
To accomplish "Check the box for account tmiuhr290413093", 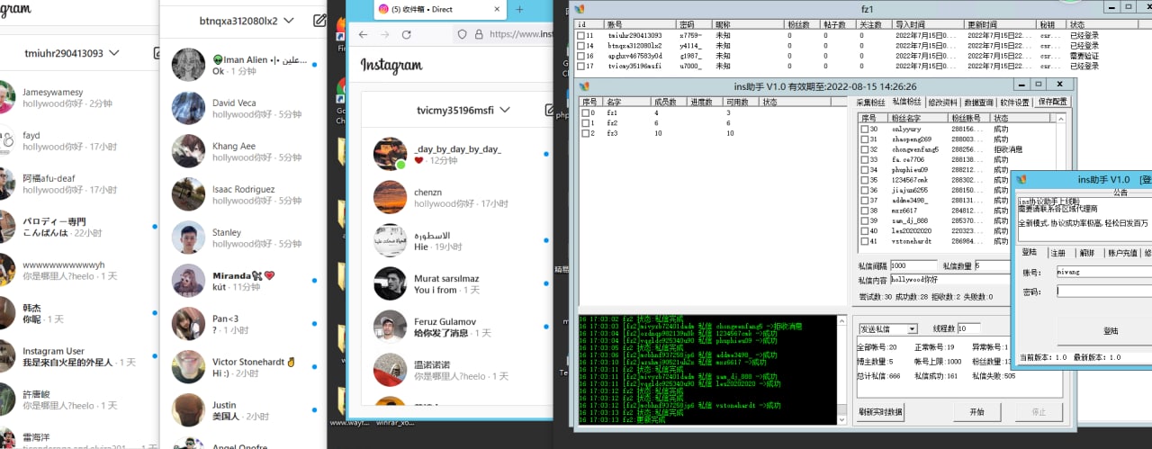I will point(582,36).
